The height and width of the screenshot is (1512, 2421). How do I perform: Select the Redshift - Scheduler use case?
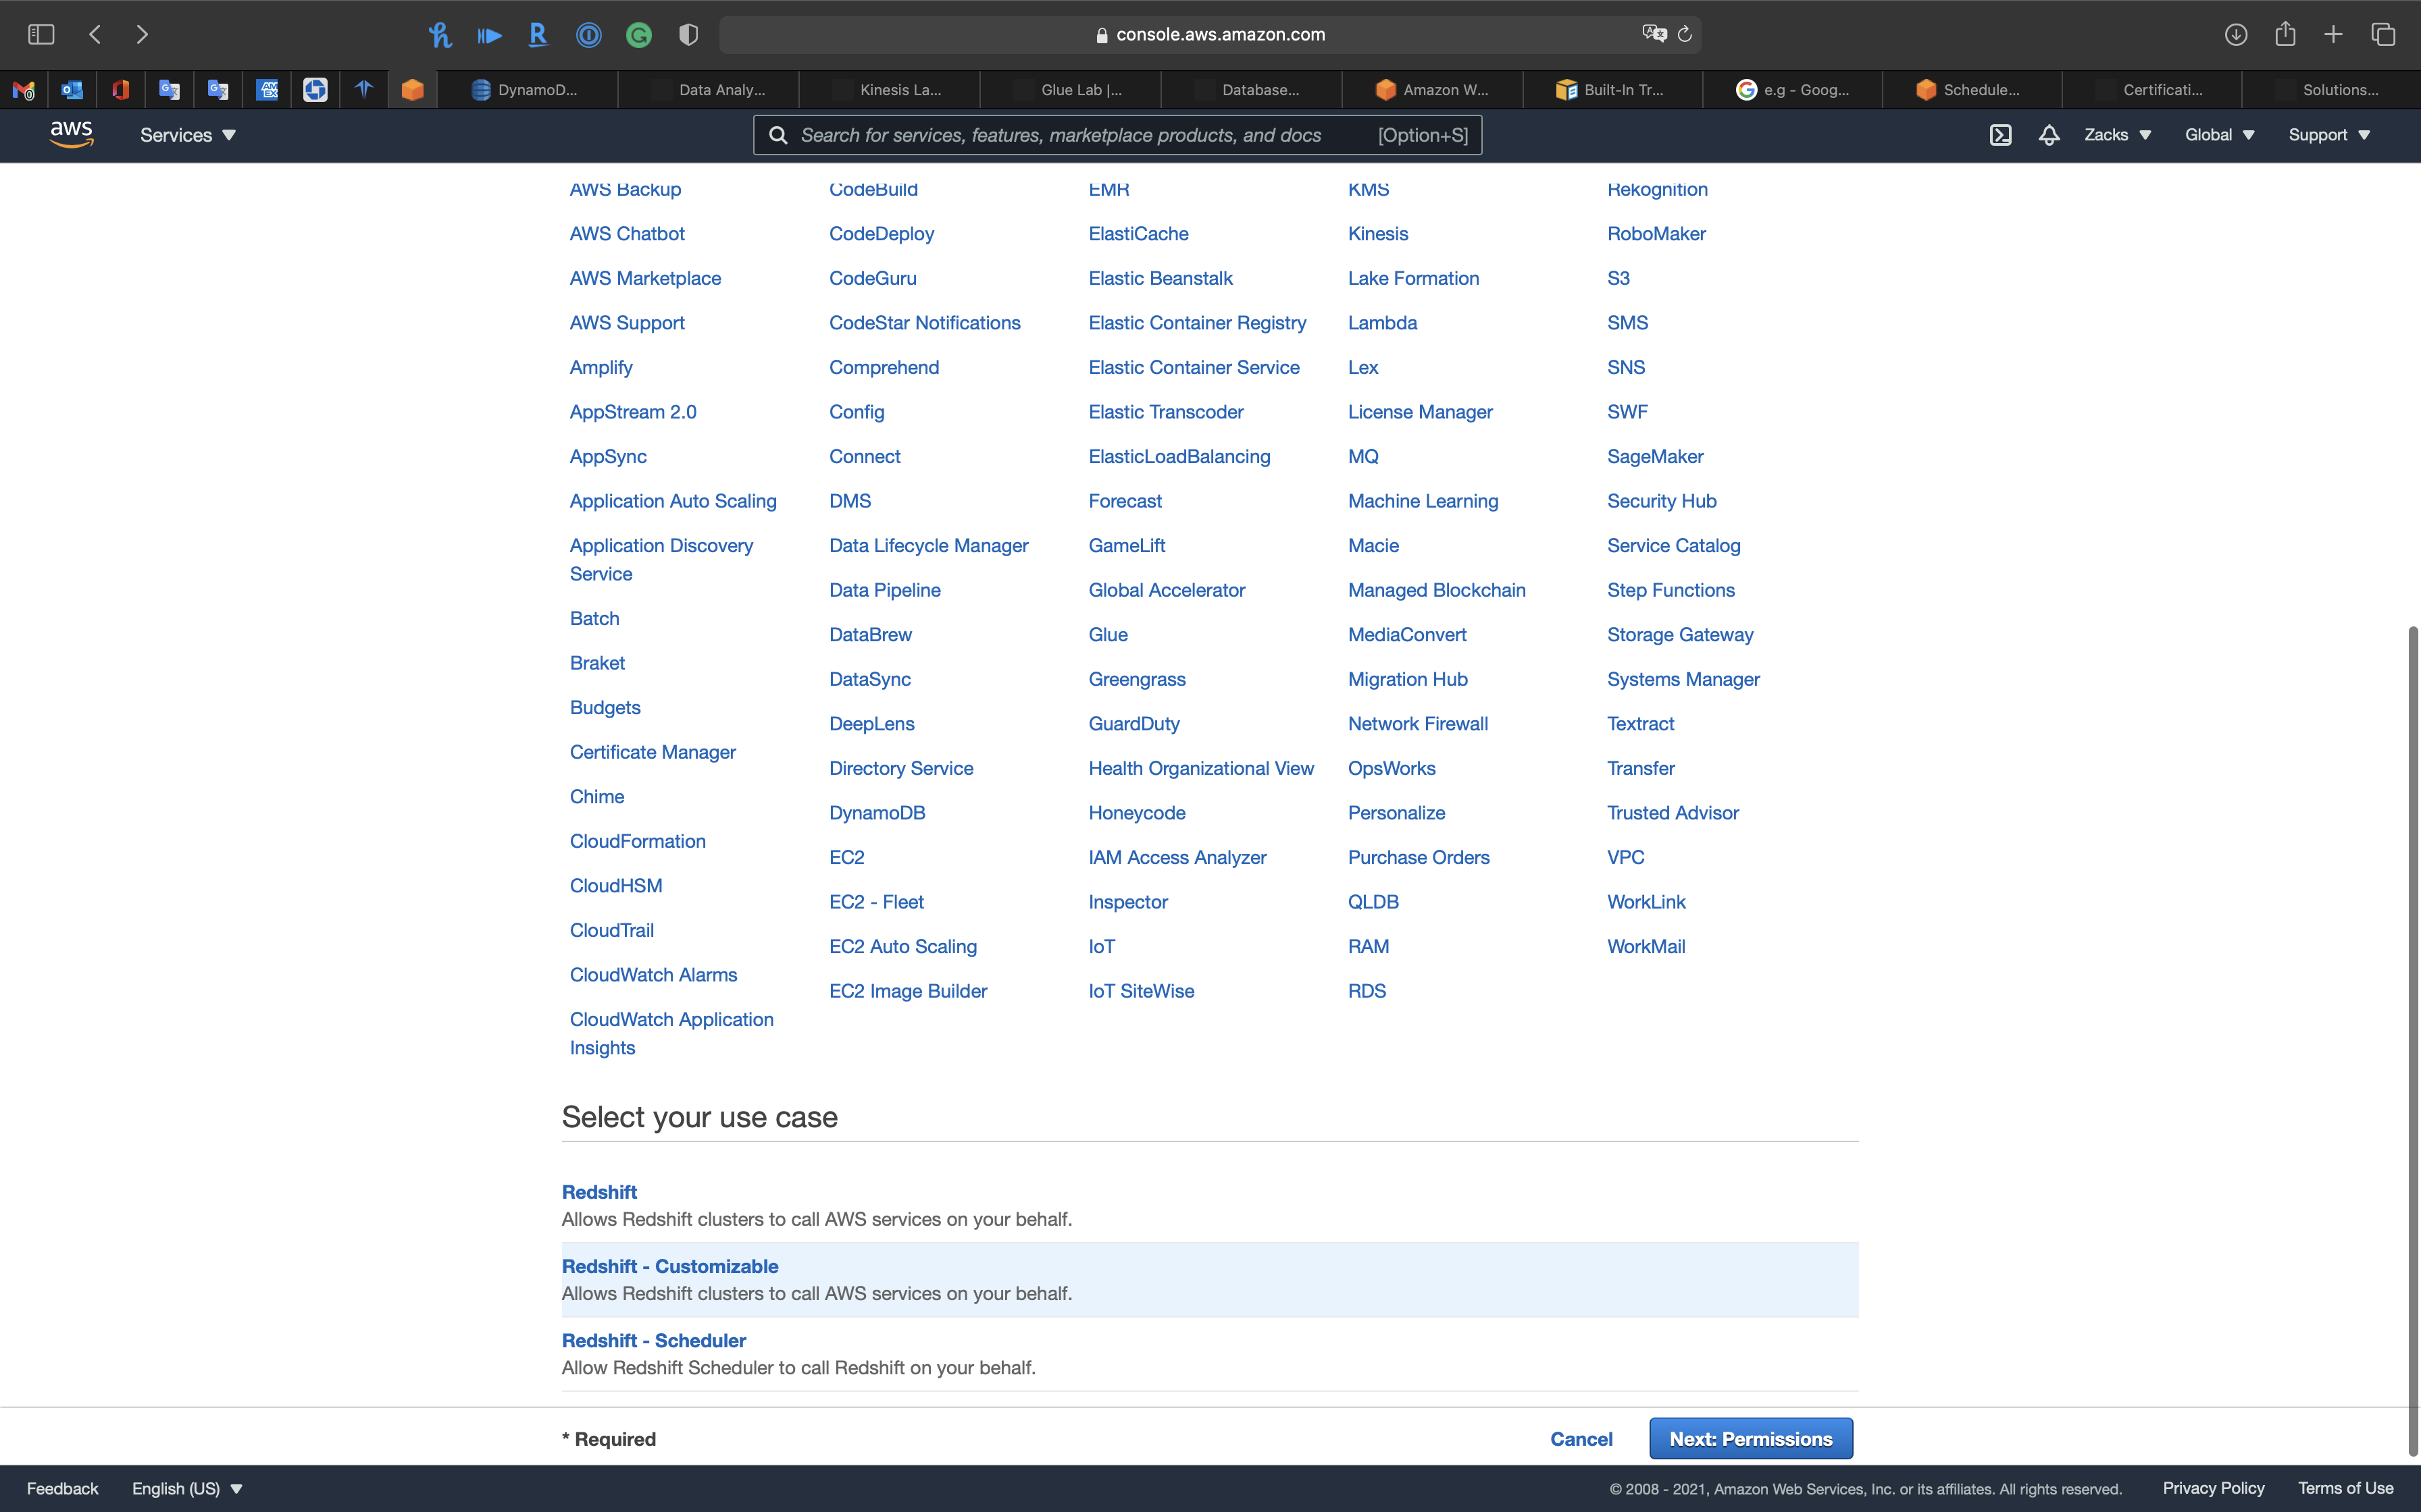click(653, 1340)
